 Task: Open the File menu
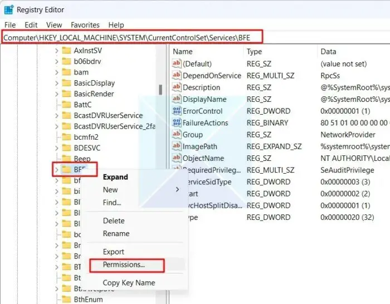click(10, 25)
